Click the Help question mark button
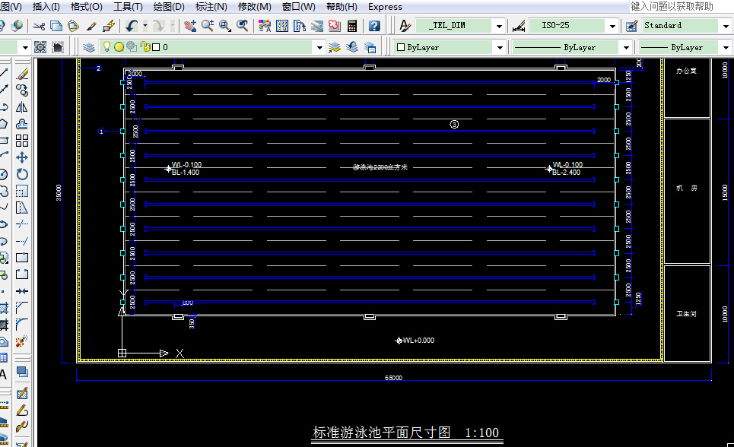Viewport: 734px width, 447px height. point(374,26)
